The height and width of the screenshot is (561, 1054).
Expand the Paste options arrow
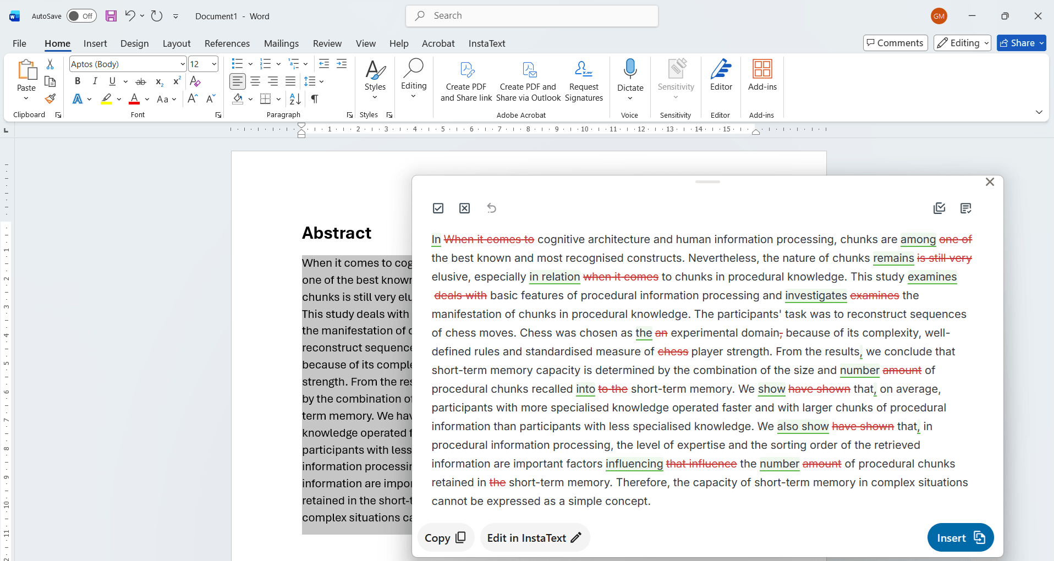(x=26, y=98)
